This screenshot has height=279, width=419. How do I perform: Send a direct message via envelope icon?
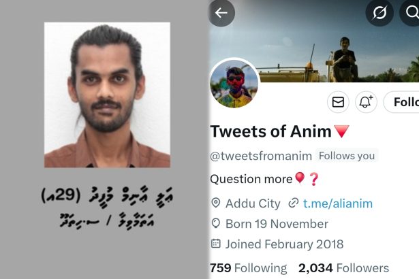point(338,102)
